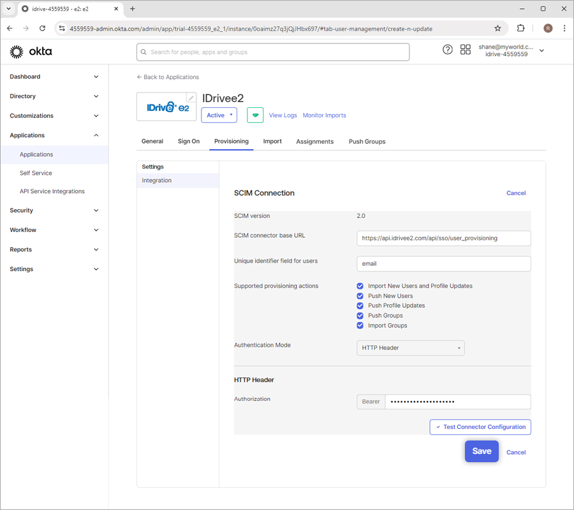The height and width of the screenshot is (510, 574).
Task: Bookmark this page with star icon
Action: click(x=497, y=29)
